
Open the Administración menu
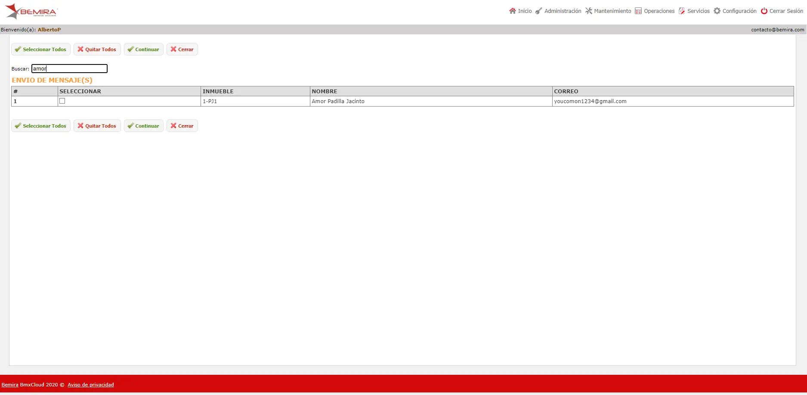[x=563, y=11]
